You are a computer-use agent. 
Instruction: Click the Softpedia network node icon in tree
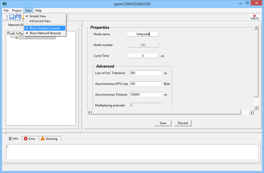[x=13, y=33]
